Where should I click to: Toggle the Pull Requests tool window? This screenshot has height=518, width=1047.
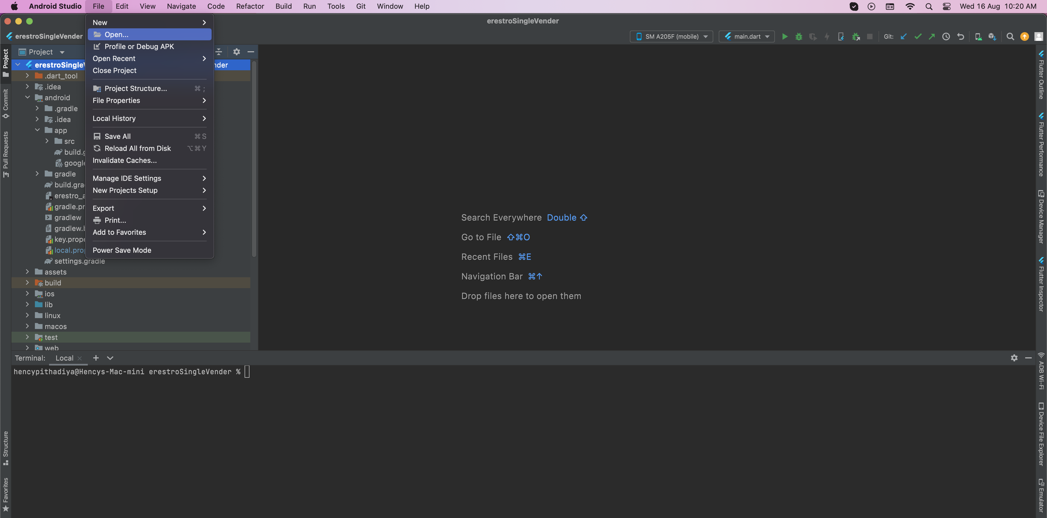(x=6, y=154)
